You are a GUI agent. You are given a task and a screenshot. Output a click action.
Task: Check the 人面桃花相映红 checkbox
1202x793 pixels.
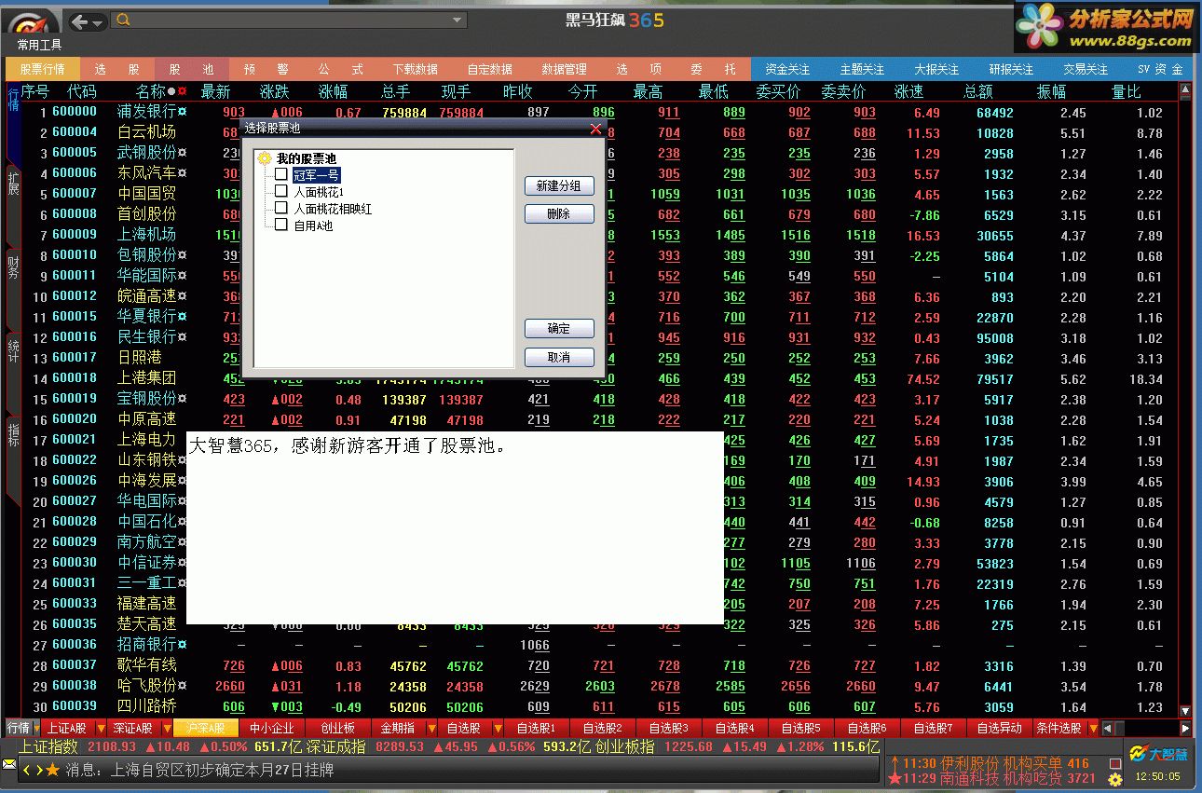tap(280, 208)
